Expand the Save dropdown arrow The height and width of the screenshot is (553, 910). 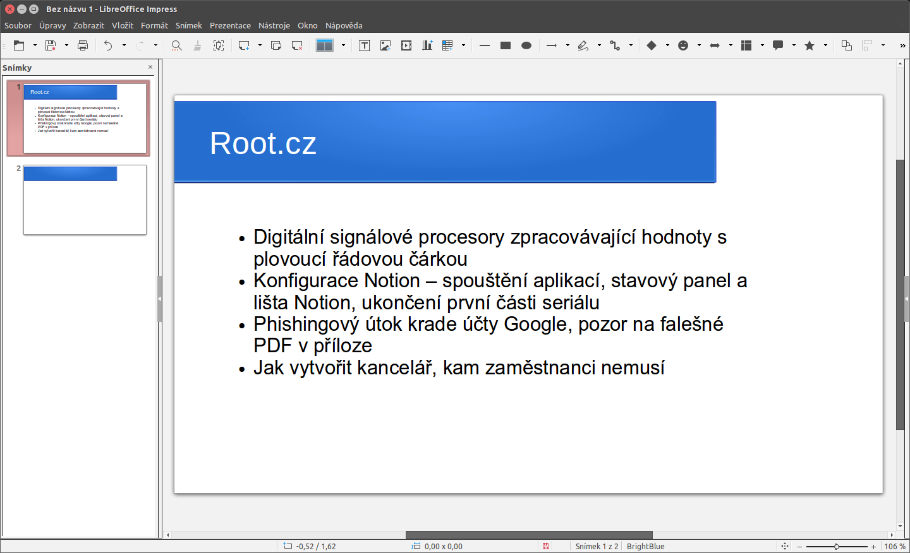(x=66, y=45)
